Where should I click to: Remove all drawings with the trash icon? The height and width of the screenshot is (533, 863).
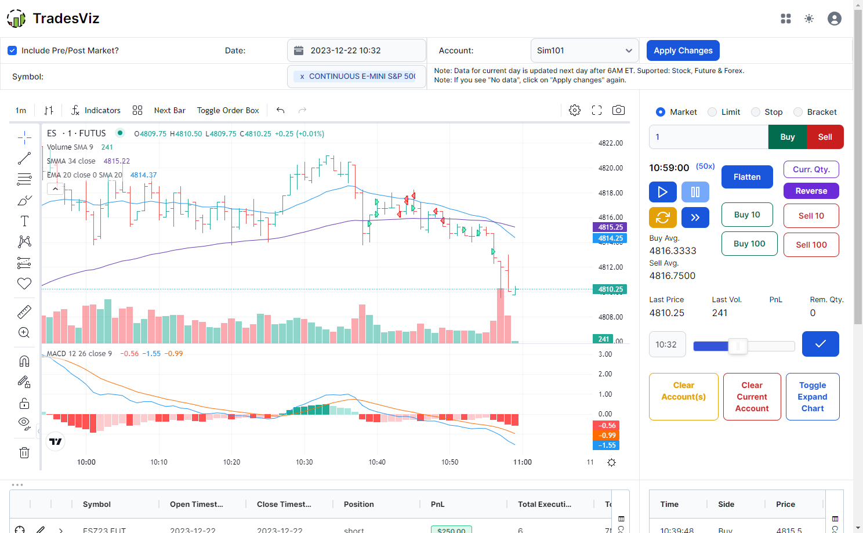coord(24,452)
